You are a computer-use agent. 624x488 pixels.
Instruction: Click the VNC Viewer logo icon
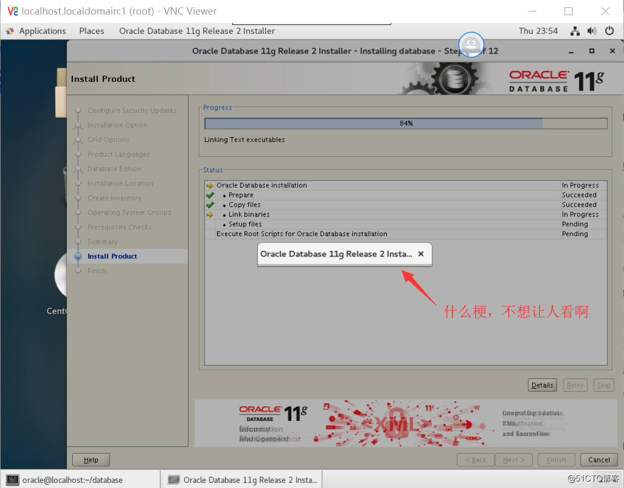pos(13,11)
